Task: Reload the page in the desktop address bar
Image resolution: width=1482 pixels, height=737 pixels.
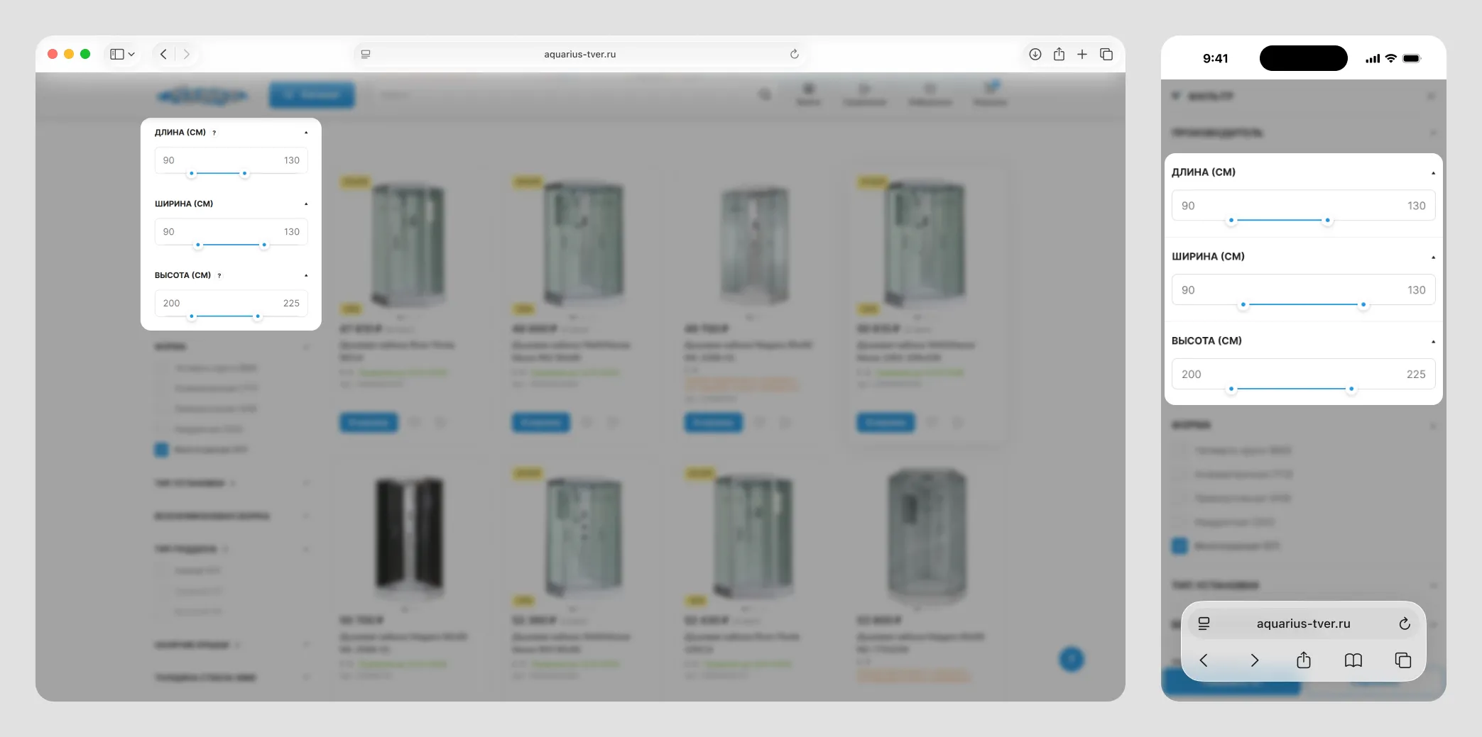Action: click(x=794, y=54)
